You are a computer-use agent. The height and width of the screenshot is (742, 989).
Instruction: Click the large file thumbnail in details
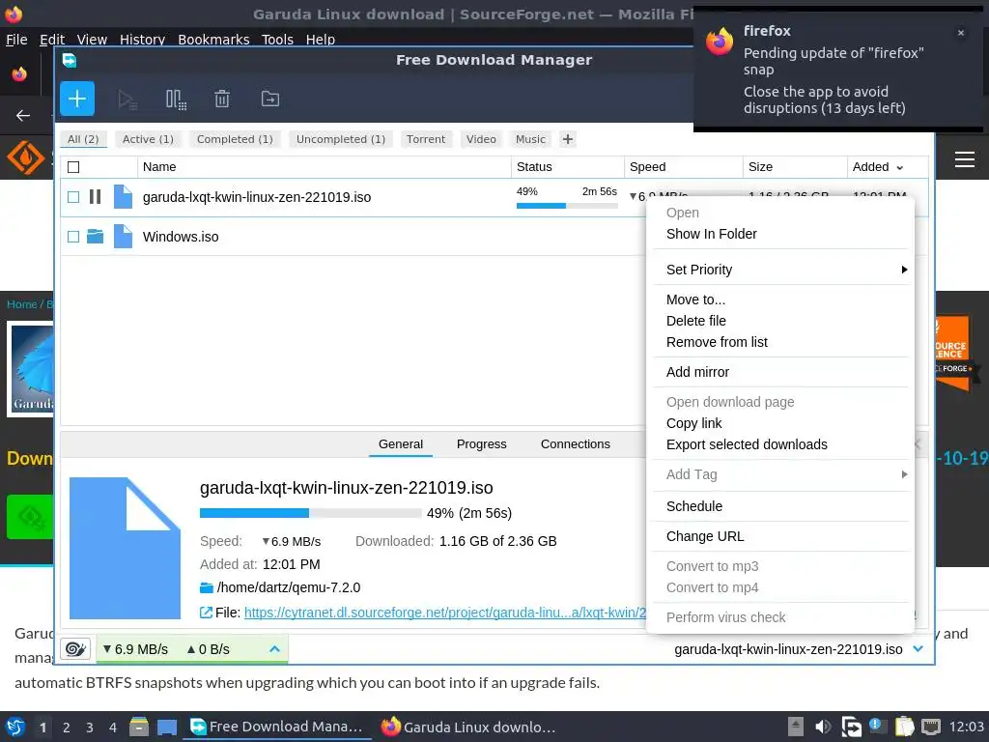[x=125, y=548]
